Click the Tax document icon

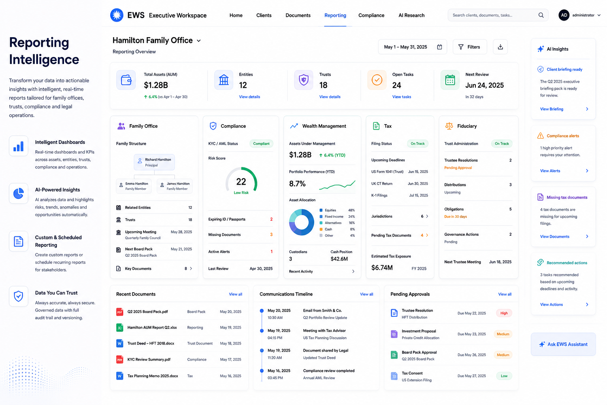[x=376, y=126]
